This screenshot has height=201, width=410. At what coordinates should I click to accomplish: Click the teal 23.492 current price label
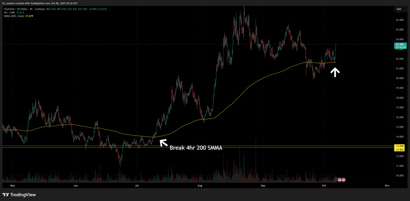point(399,45)
